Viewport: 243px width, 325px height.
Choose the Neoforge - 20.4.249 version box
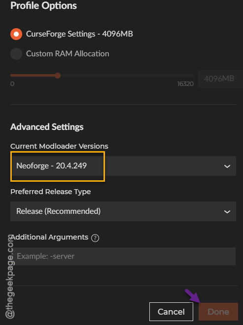[x=58, y=166]
